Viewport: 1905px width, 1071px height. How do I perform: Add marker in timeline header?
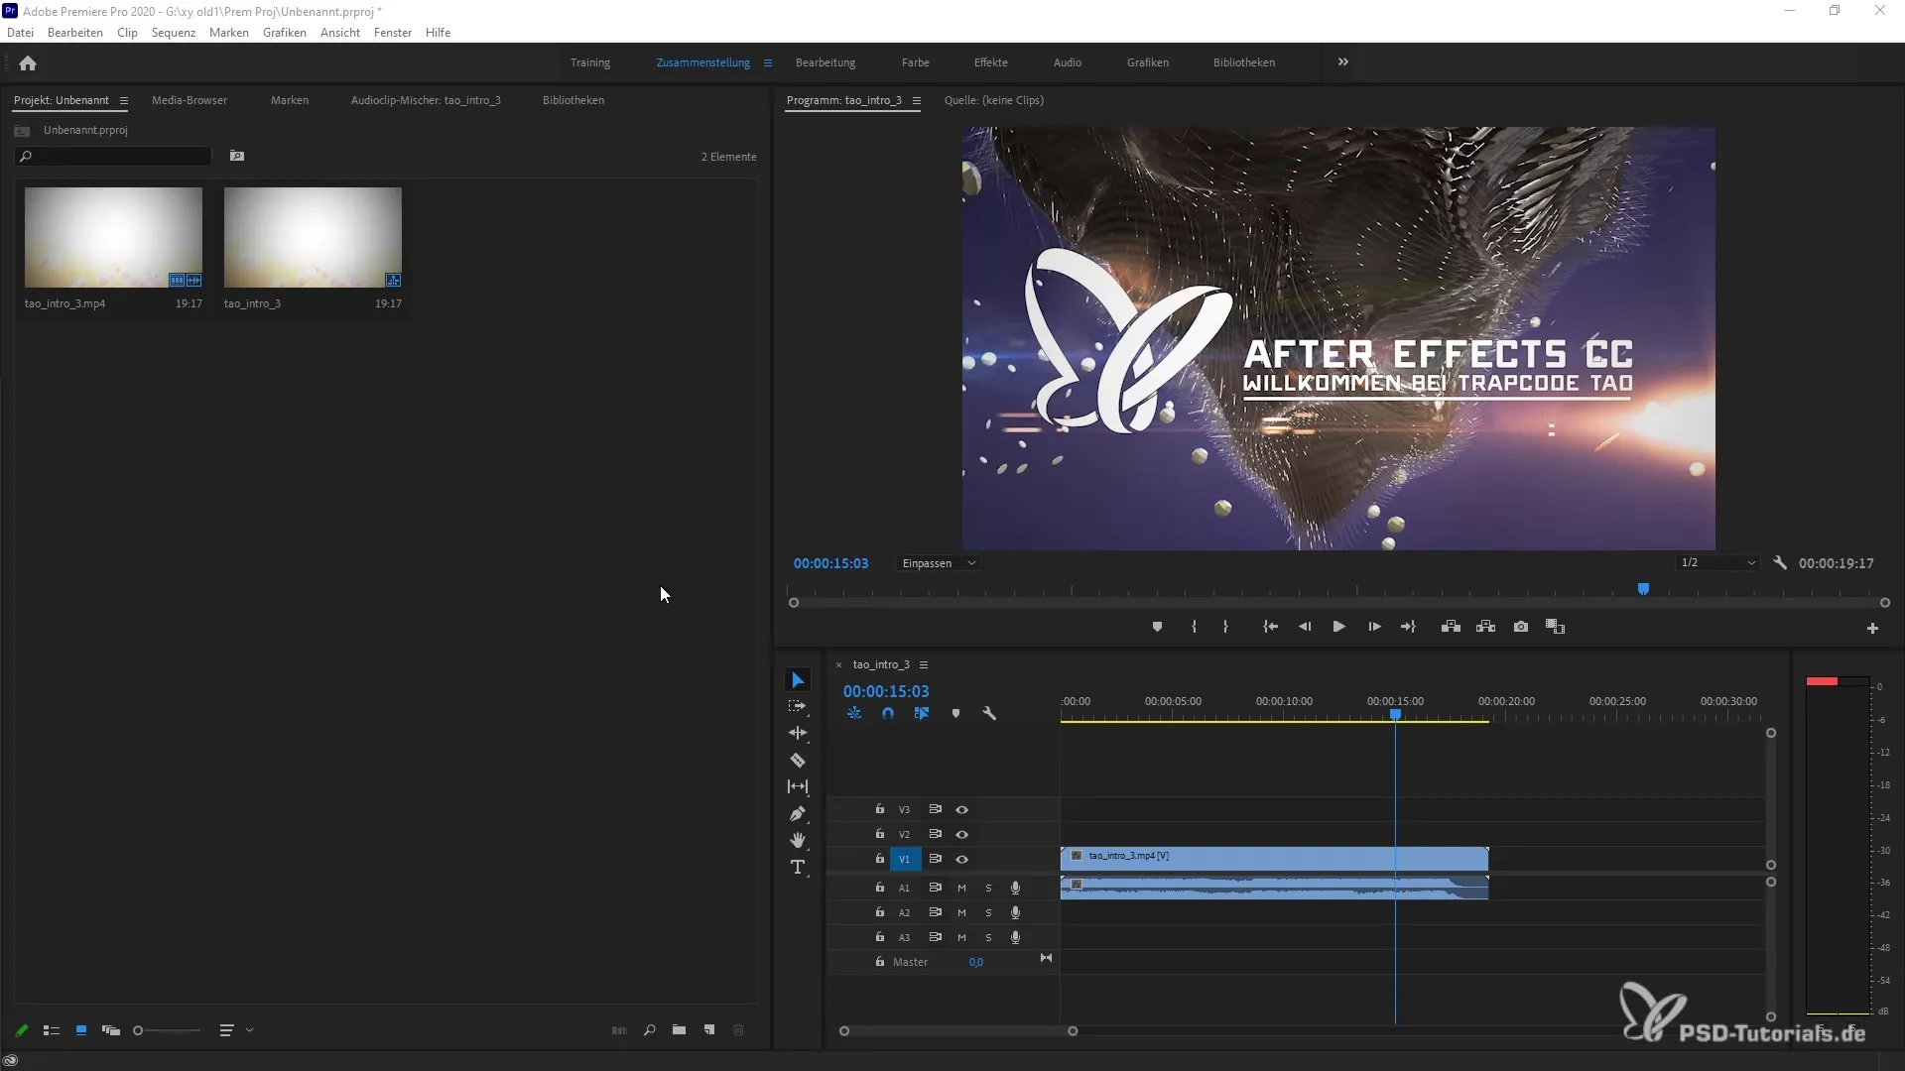point(955,714)
